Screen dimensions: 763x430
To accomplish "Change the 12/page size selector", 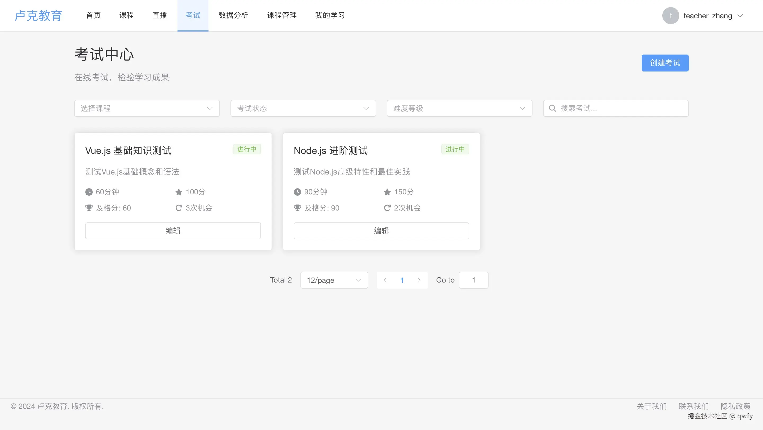I will tap(334, 280).
